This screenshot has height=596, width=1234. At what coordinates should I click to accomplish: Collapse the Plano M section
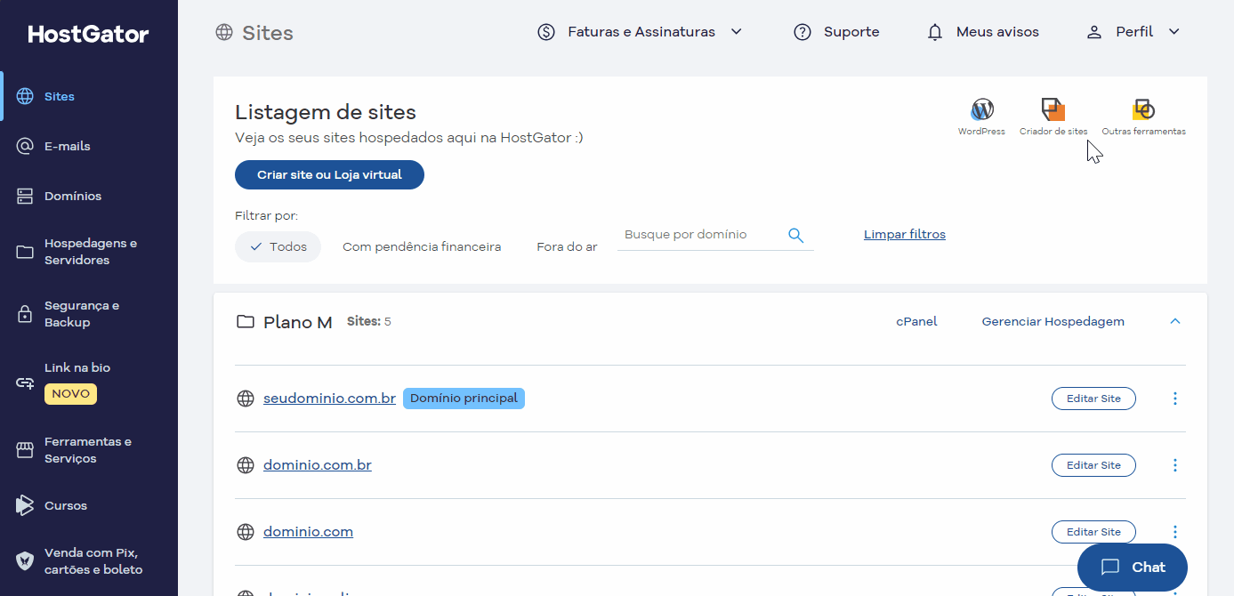pyautogui.click(x=1174, y=321)
